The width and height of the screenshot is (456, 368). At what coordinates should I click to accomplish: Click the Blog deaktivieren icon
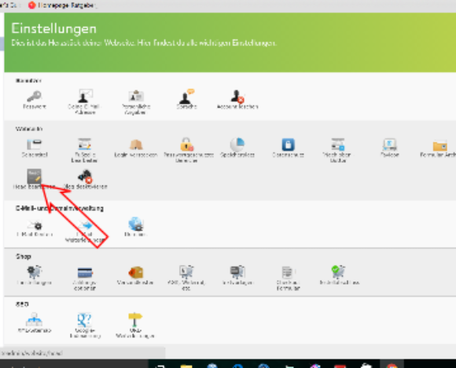click(85, 176)
